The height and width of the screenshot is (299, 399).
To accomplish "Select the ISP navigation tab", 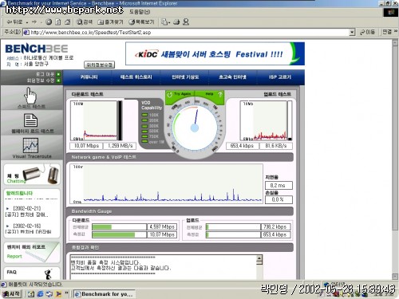I will click(x=280, y=77).
